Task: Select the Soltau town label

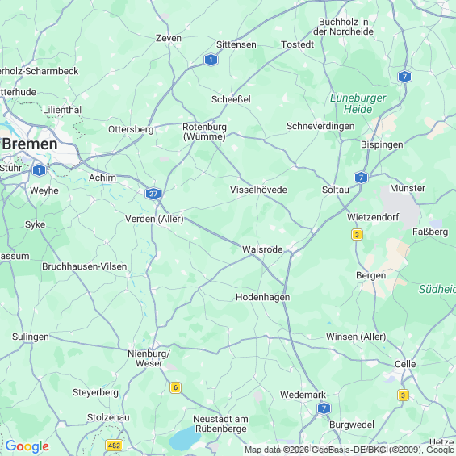Action: (335, 190)
